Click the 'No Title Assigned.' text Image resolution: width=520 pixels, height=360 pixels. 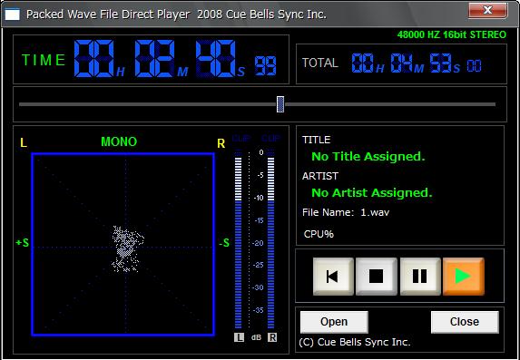(x=368, y=157)
